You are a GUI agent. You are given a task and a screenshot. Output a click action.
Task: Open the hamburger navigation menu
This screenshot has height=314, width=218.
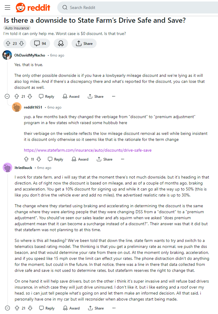pyautogui.click(x=7, y=7)
